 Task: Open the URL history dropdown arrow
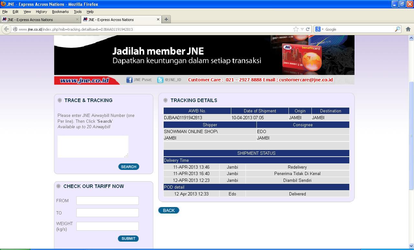[302, 29]
